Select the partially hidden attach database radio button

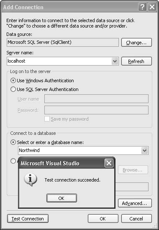(13, 161)
